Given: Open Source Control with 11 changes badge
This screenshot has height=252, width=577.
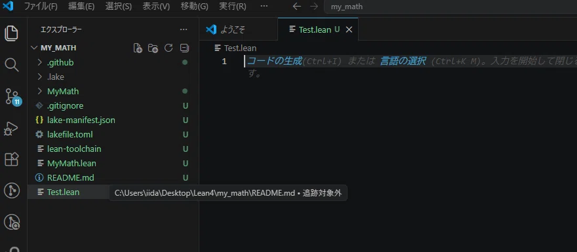Looking at the screenshot, I should (x=12, y=97).
